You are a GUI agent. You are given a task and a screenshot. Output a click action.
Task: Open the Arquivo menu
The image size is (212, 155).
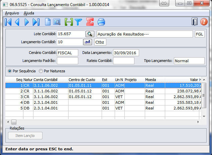coord(12,13)
